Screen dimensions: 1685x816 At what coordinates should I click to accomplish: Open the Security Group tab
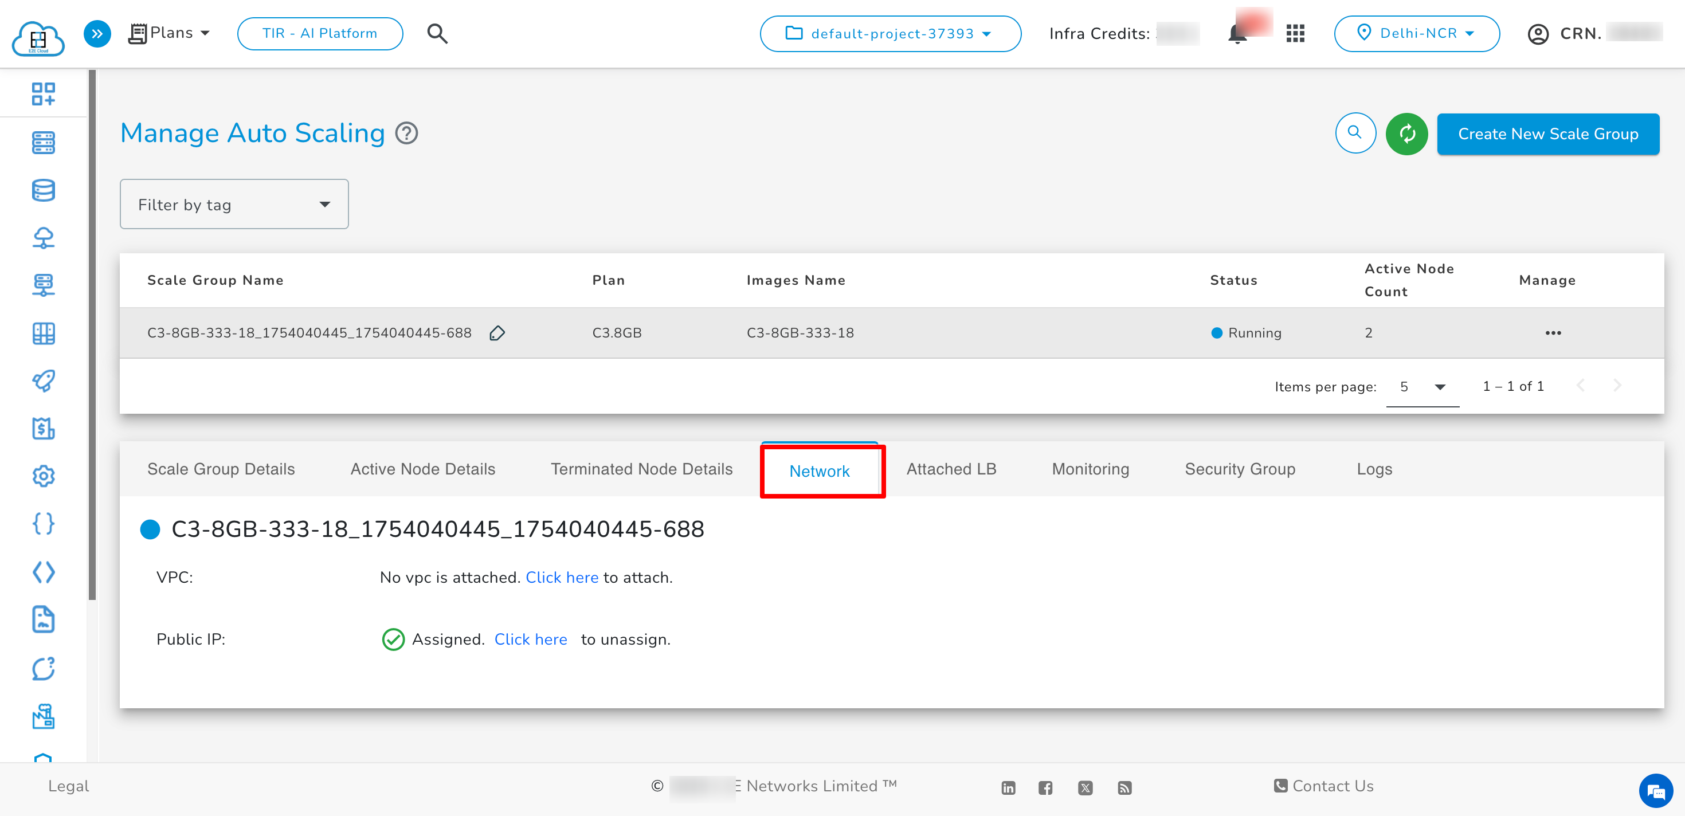pyautogui.click(x=1239, y=469)
